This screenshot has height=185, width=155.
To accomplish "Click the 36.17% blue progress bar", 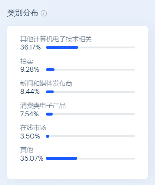I will 62,47.
